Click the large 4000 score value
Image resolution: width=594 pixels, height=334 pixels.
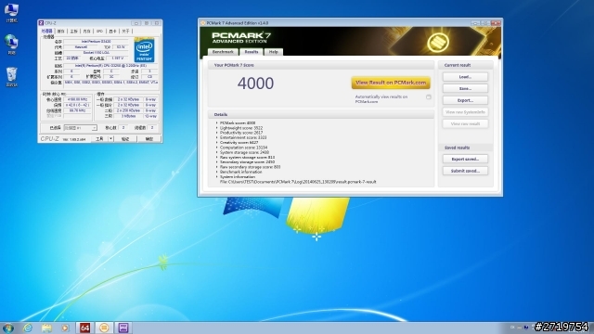coord(255,83)
